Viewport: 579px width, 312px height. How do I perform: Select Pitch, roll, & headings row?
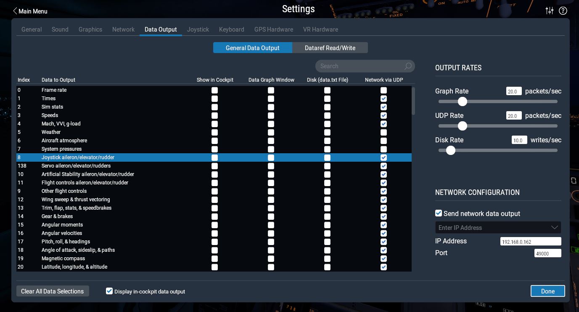click(214, 242)
